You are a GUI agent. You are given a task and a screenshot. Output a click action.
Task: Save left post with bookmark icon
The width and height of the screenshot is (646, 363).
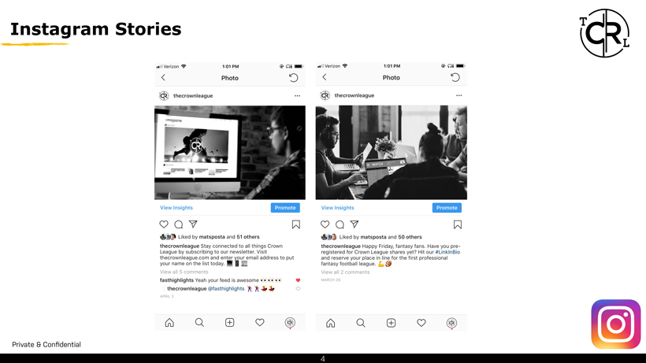pyautogui.click(x=295, y=224)
